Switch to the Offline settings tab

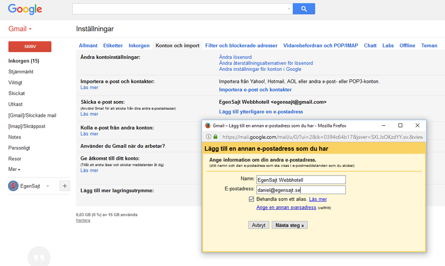point(407,46)
